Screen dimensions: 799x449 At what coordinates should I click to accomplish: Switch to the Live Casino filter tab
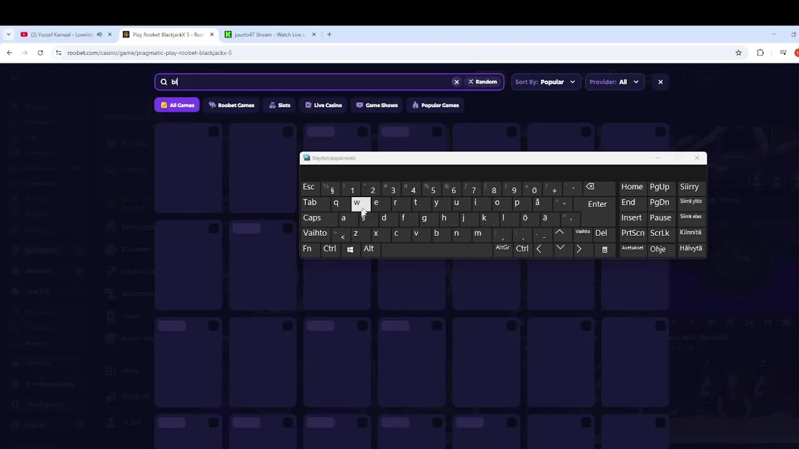tap(323, 105)
